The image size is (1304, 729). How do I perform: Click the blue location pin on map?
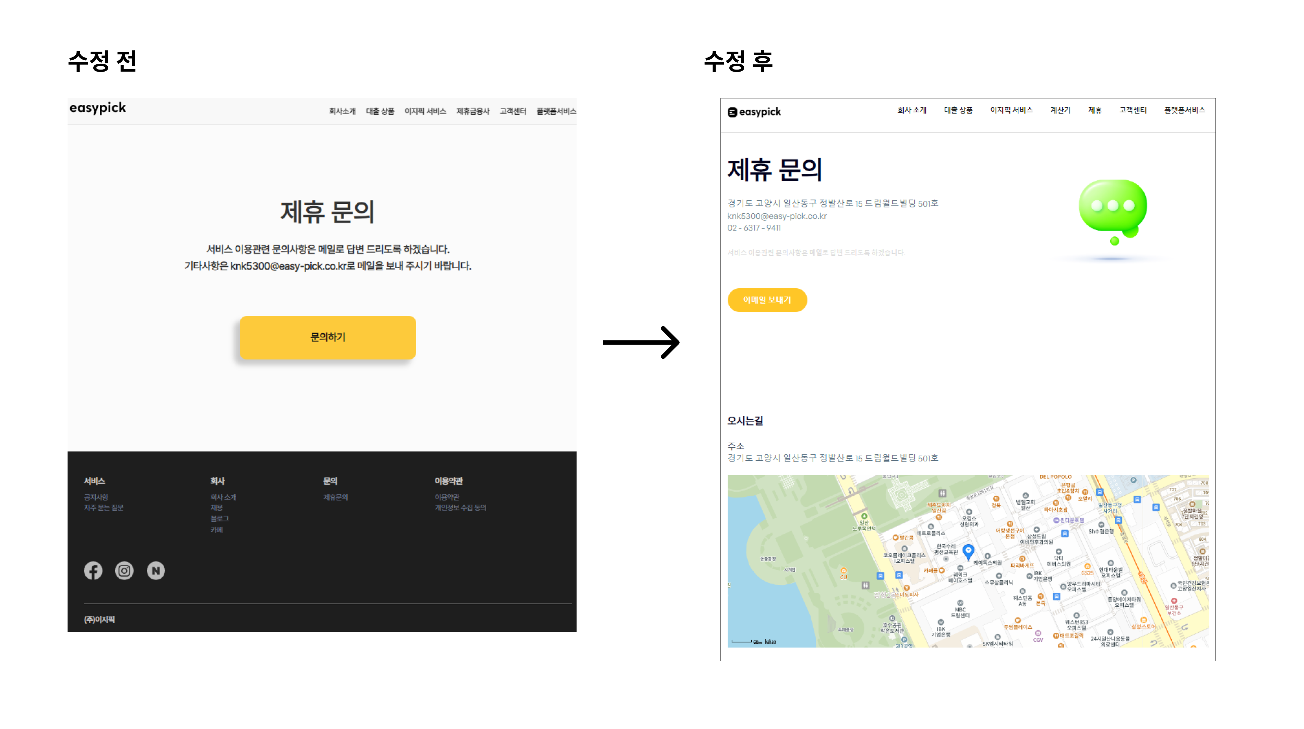pyautogui.click(x=968, y=551)
